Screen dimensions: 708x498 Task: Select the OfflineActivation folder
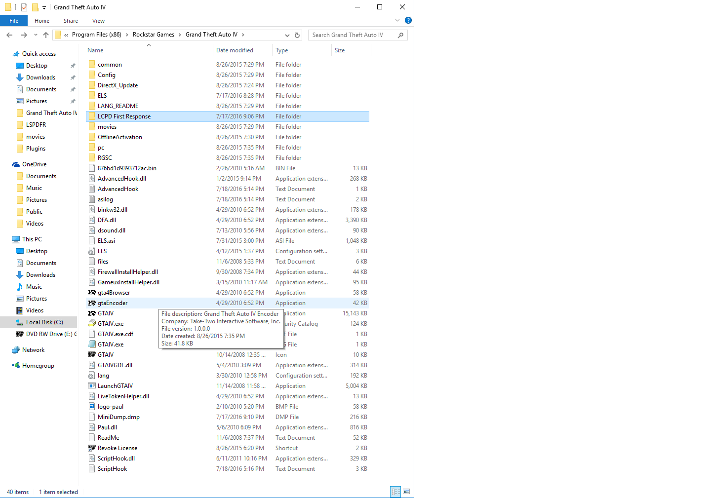click(228, 137)
